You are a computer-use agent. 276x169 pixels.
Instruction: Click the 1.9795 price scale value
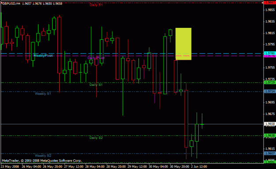coord(270,44)
